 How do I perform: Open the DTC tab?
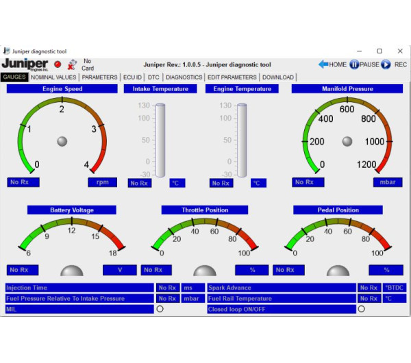point(154,77)
